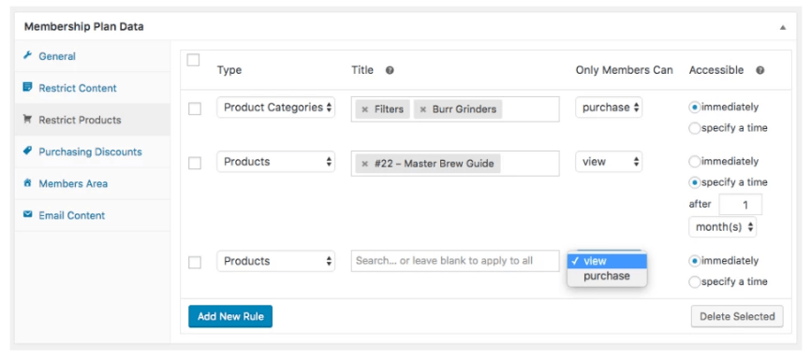Tick the select-all checkbox in header
This screenshot has width=811, height=360.
coord(193,61)
